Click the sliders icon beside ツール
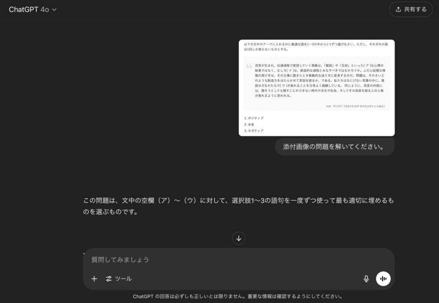The image size is (439, 303). click(x=109, y=279)
